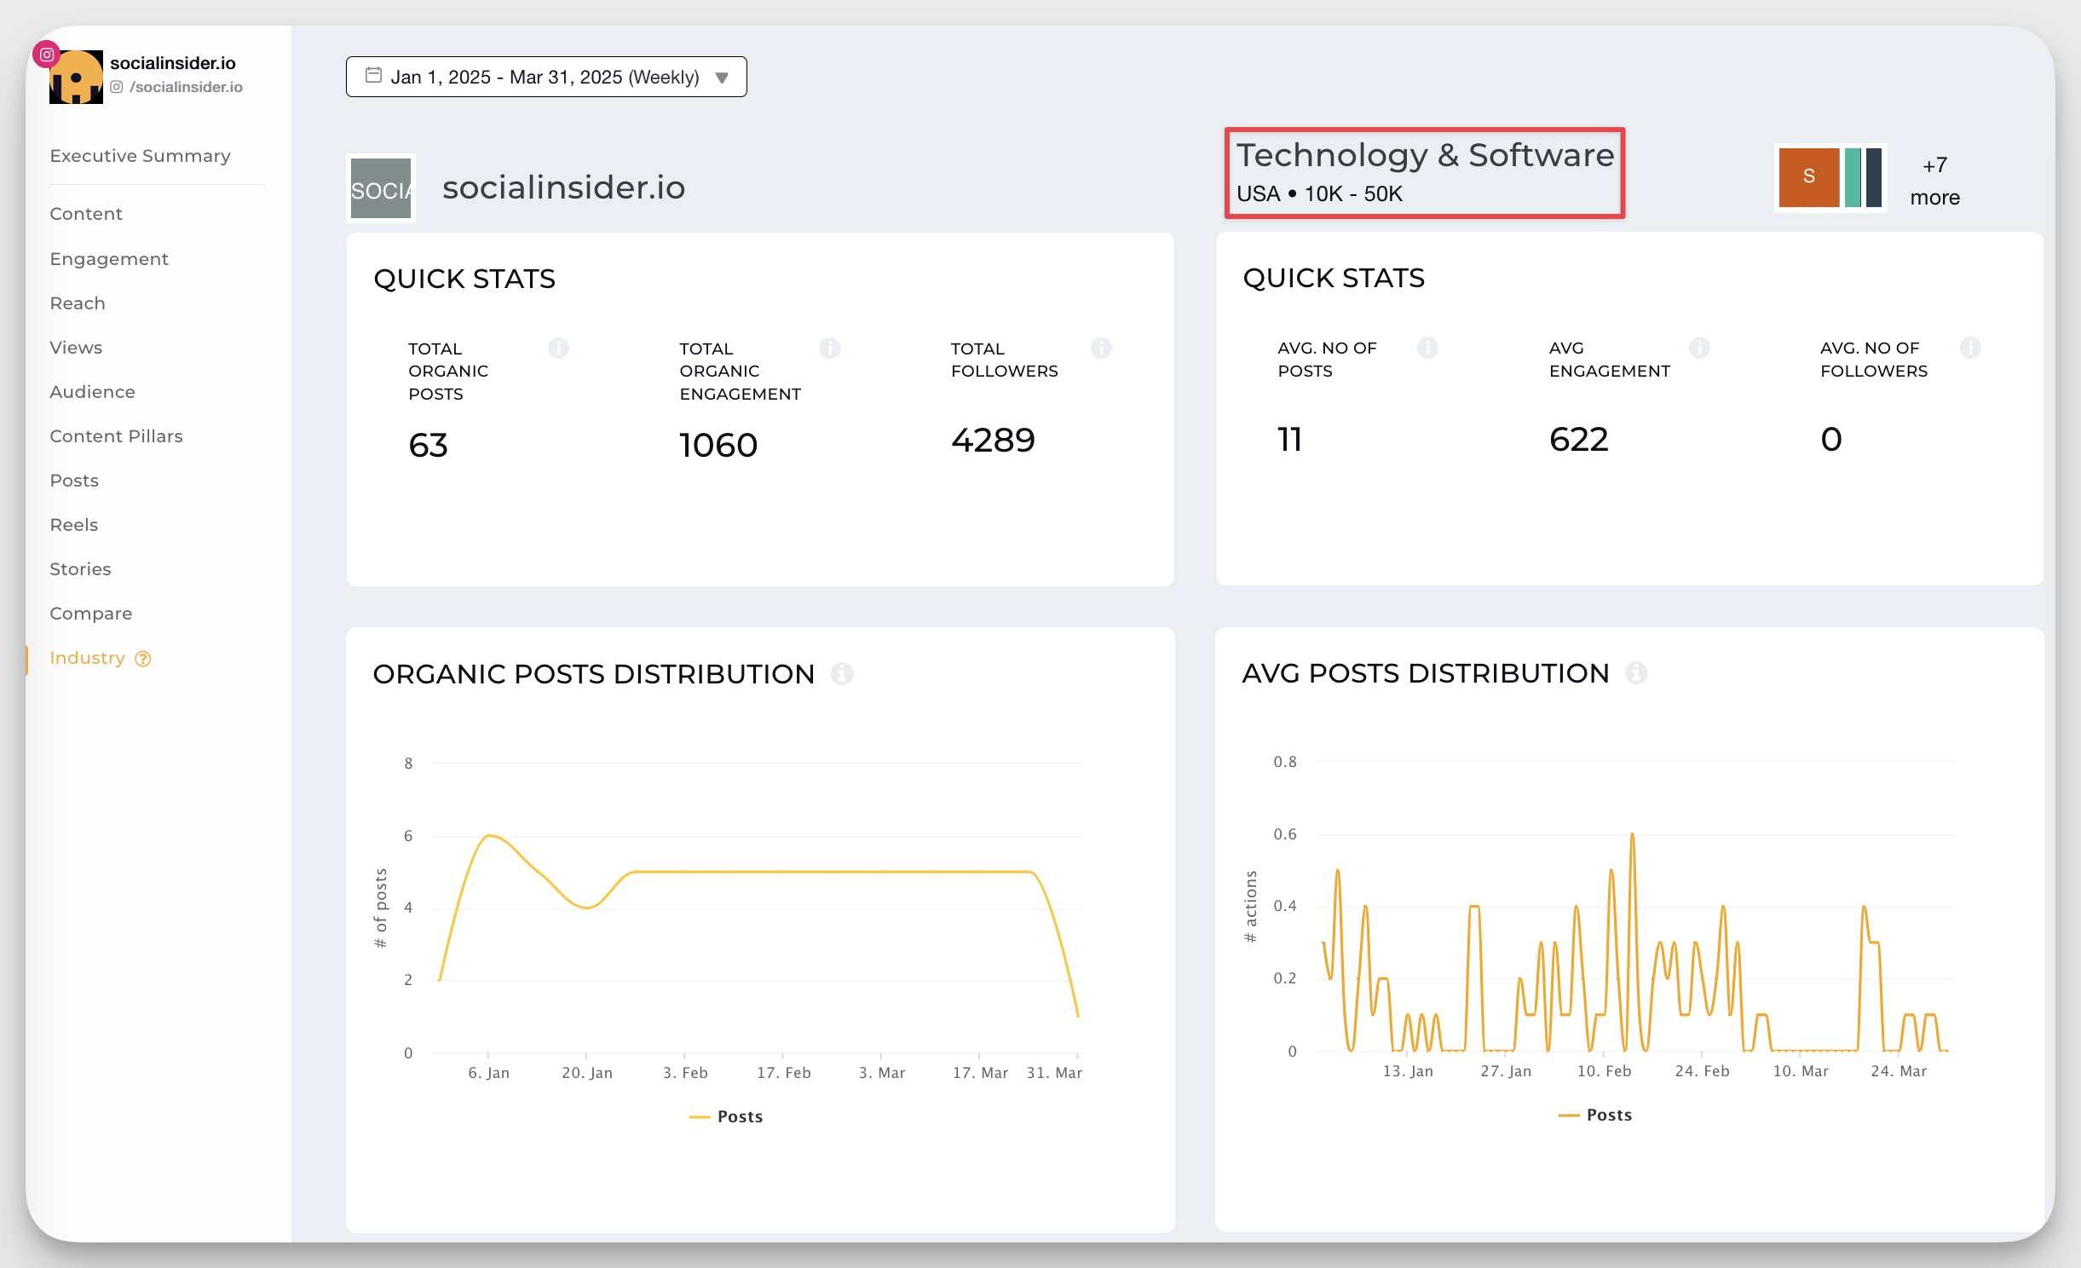This screenshot has width=2081, height=1268.
Task: Open the Technology & Software industry selector
Action: 1425,173
